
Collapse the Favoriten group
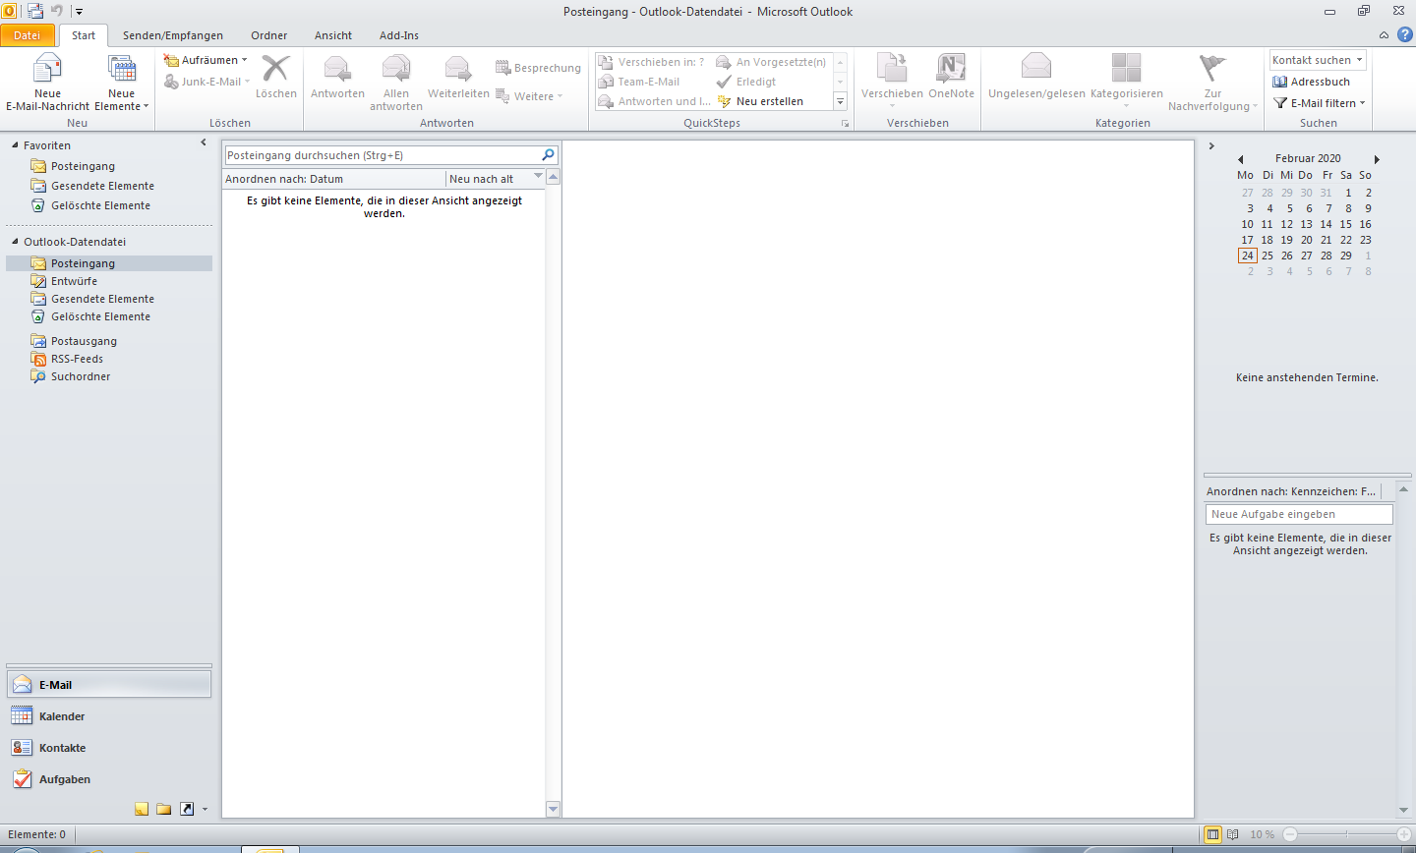point(15,145)
